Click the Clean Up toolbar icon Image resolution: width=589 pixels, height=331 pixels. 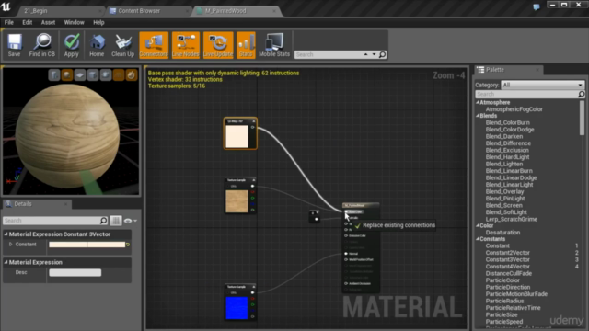point(122,45)
